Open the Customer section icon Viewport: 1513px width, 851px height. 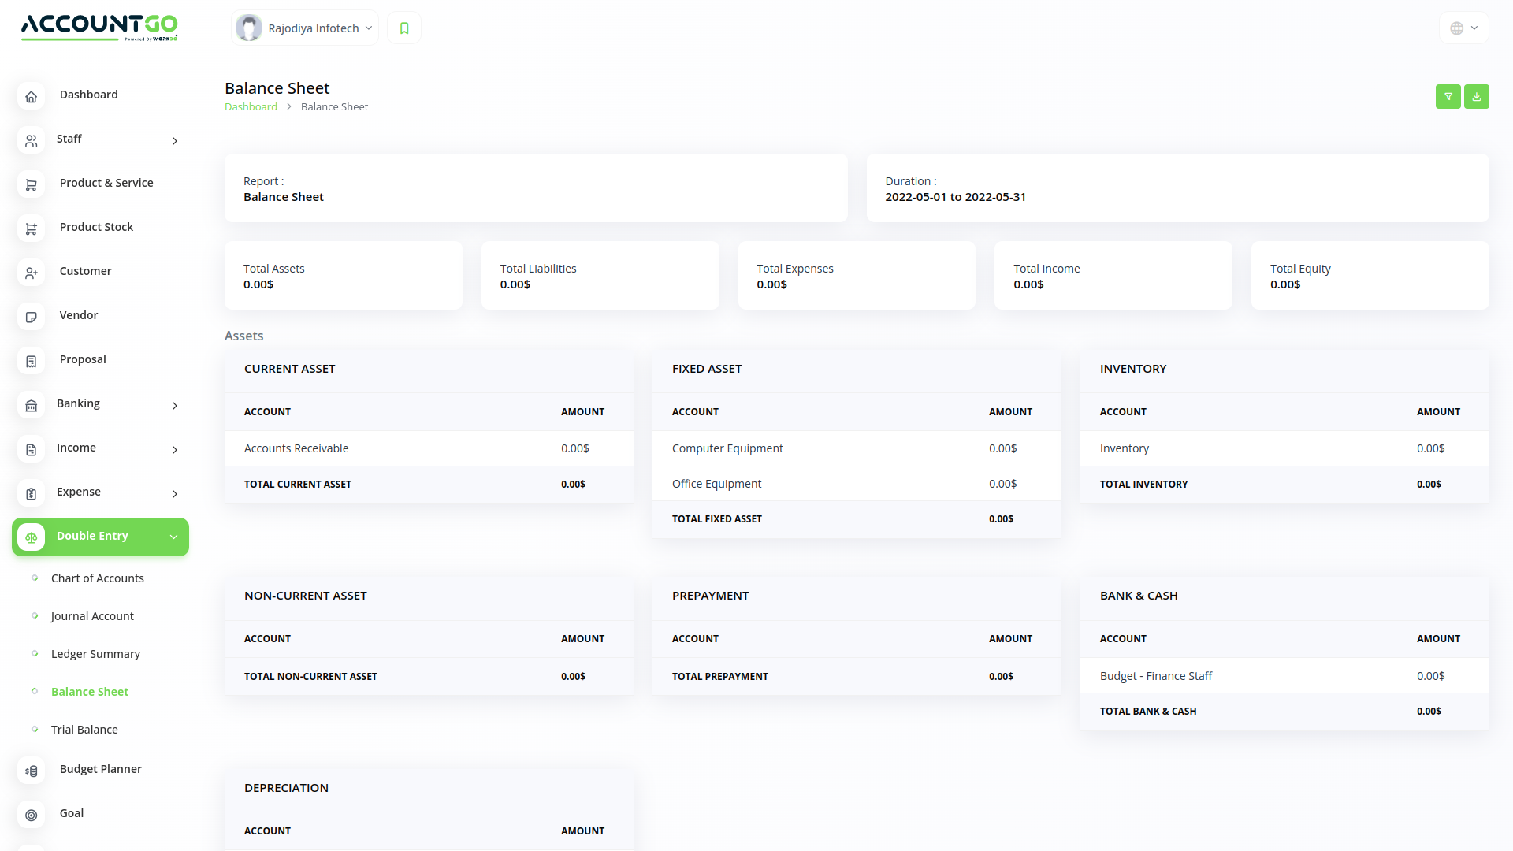pos(31,273)
